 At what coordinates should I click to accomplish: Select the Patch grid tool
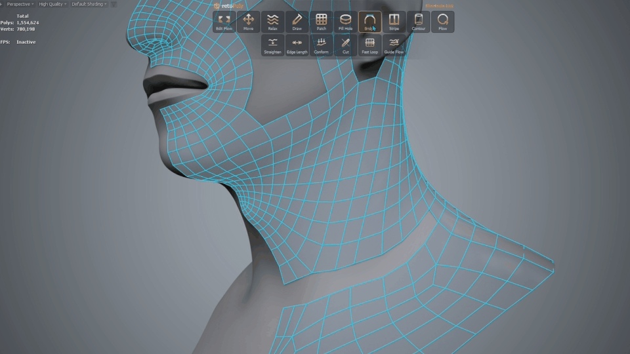click(321, 22)
